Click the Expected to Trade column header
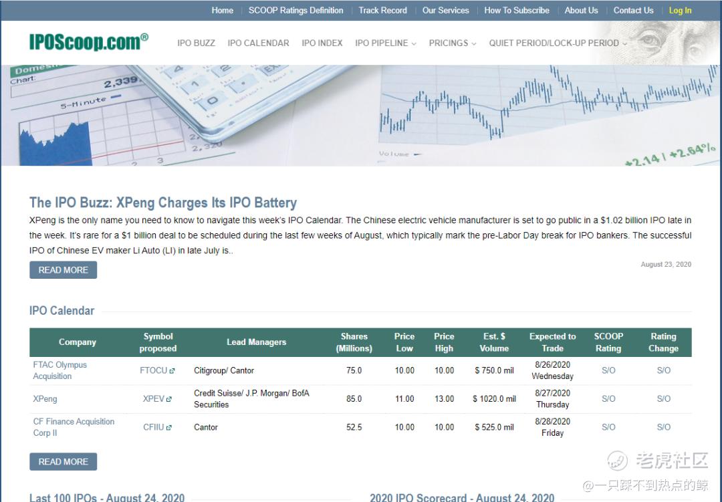The height and width of the screenshot is (502, 722). click(553, 342)
